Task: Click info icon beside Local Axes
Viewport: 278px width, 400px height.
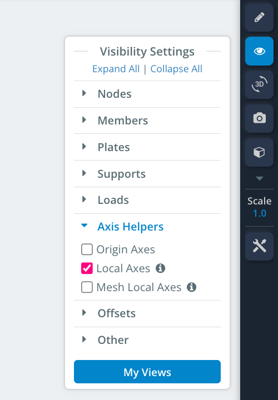Action: [160, 268]
